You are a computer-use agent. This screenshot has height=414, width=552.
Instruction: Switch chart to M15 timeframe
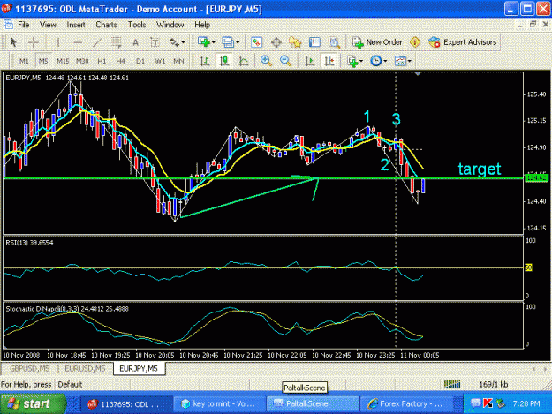(x=63, y=61)
